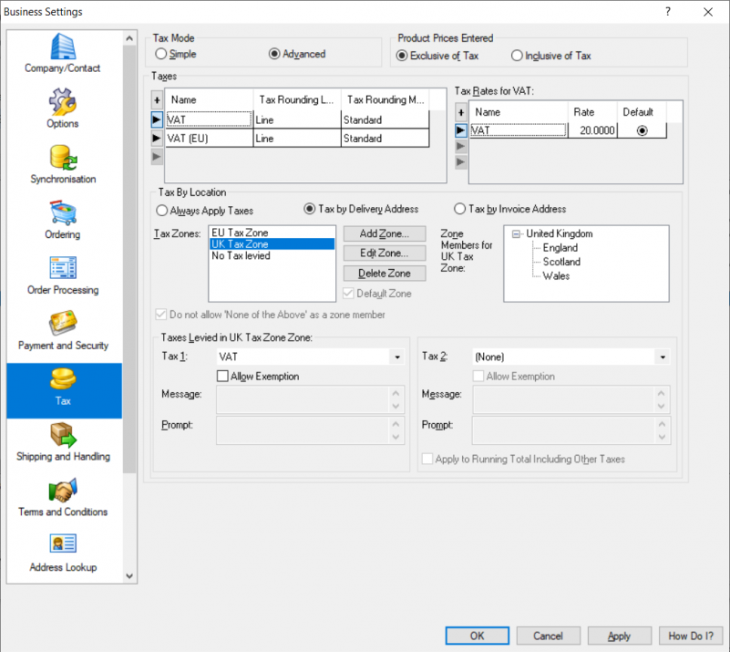Choose Inclusive of Tax pricing
This screenshot has width=730, height=652.
coord(518,56)
